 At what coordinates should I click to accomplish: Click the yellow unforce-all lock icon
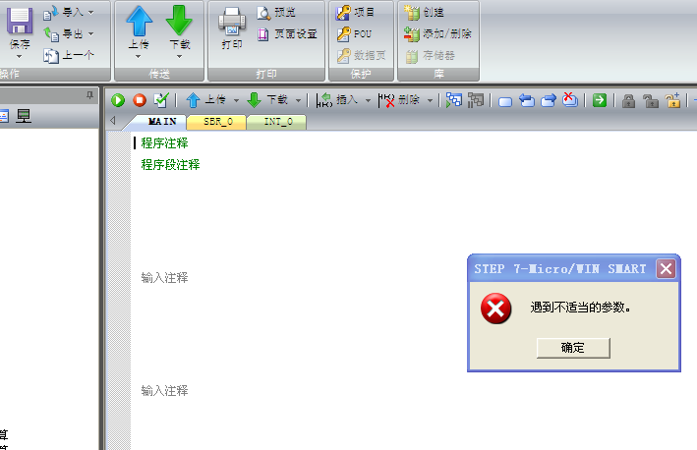(672, 100)
